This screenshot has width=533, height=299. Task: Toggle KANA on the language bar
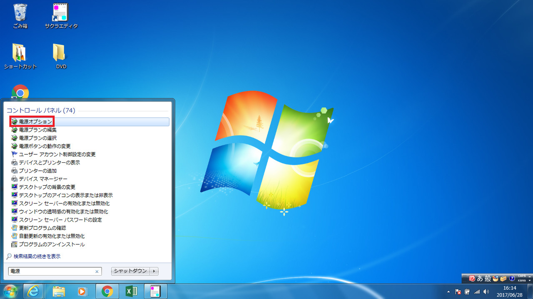point(522,281)
